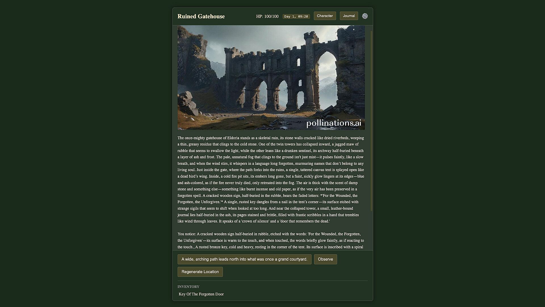Open the Character sheet
This screenshot has height=307, width=545.
click(325, 16)
